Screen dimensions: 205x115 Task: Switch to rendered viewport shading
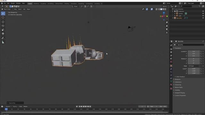(x=165, y=9)
